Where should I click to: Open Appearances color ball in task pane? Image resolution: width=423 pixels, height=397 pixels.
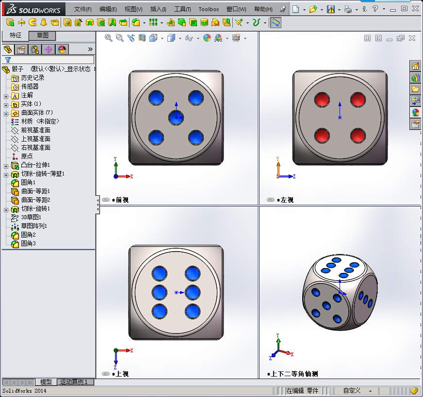pyautogui.click(x=415, y=112)
